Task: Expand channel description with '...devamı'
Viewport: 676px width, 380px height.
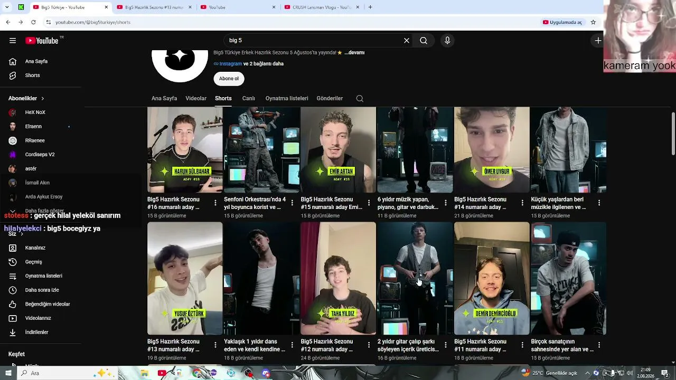Action: pos(354,53)
